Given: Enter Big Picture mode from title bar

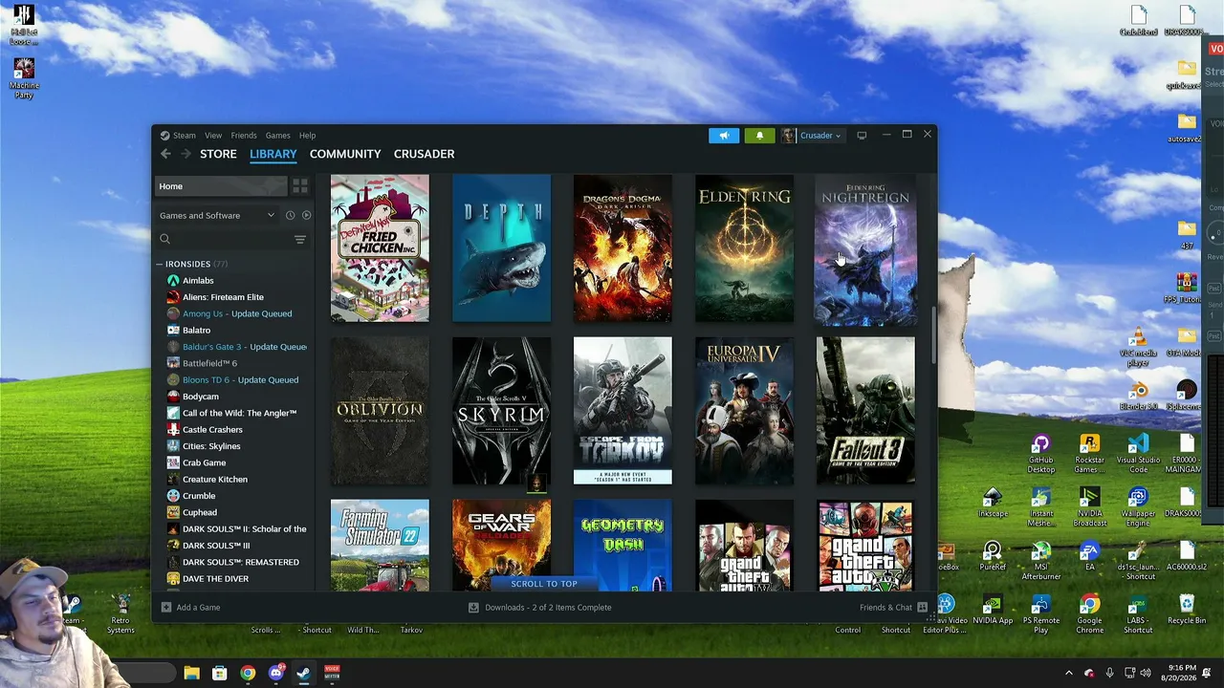Looking at the screenshot, I should point(862,136).
